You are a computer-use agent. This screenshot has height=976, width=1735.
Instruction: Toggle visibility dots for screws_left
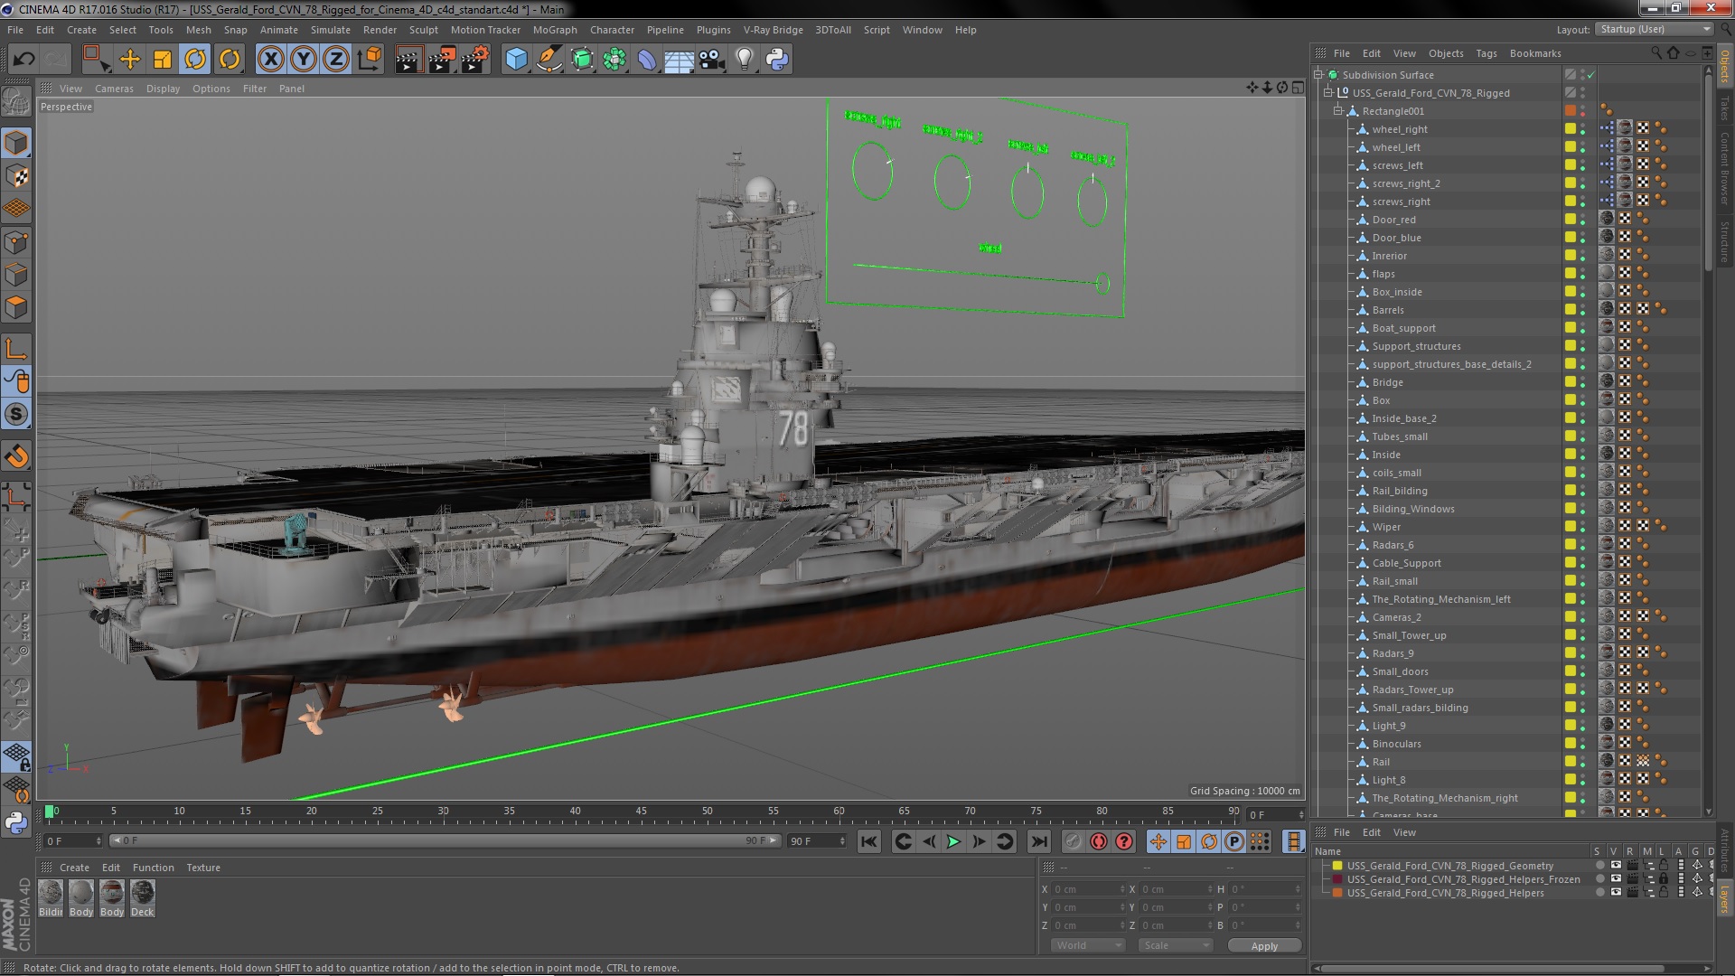[x=1582, y=165]
